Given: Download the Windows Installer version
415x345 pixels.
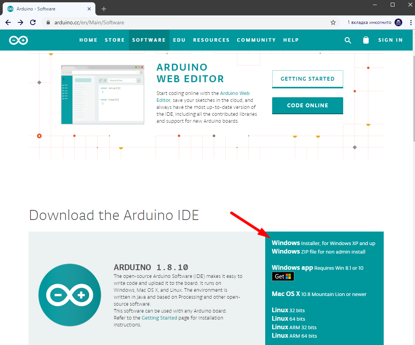Looking at the screenshot, I should pos(324,243).
